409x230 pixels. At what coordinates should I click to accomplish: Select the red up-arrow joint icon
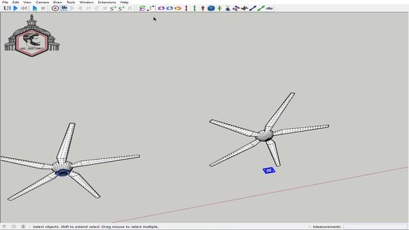pos(203,8)
